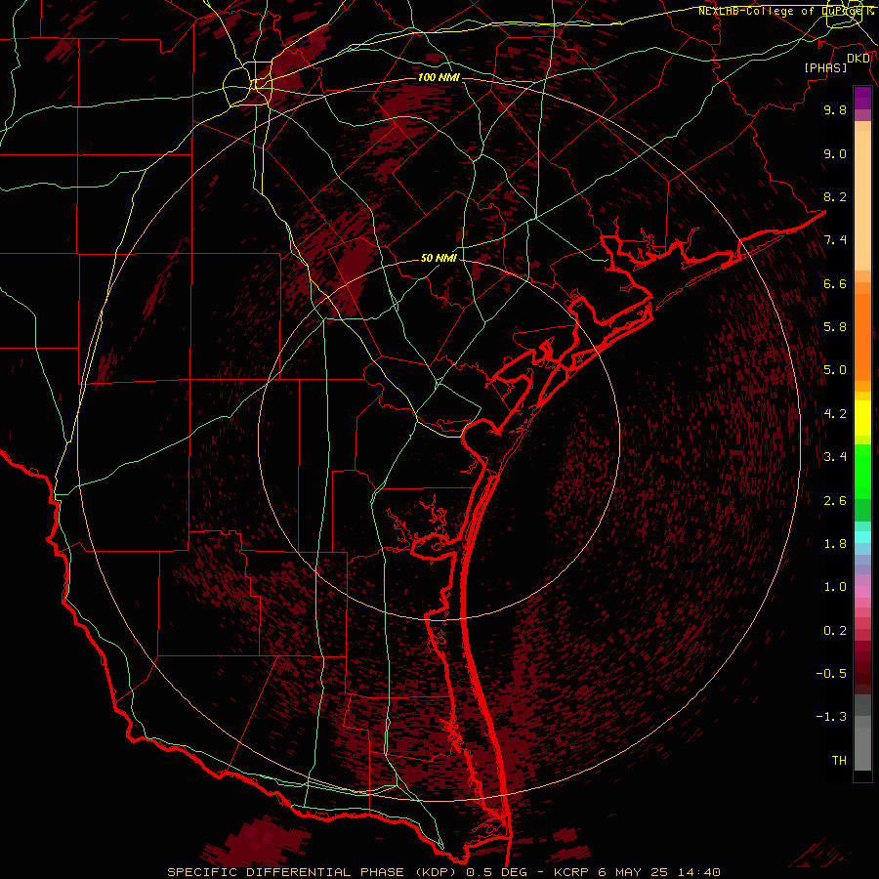Click the 5.0 legend value
Image resolution: width=879 pixels, height=879 pixels.
click(x=835, y=370)
